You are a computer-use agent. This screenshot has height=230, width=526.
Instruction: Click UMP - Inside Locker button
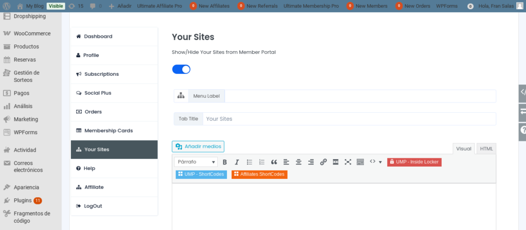[x=415, y=162]
